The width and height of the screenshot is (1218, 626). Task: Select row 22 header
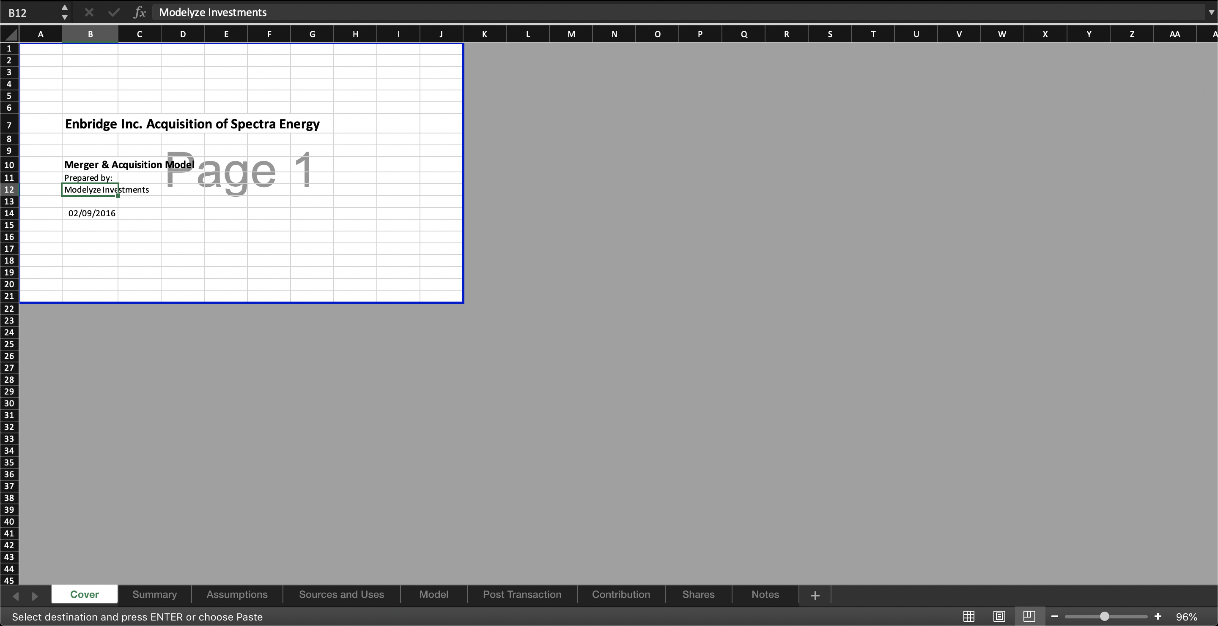point(9,309)
